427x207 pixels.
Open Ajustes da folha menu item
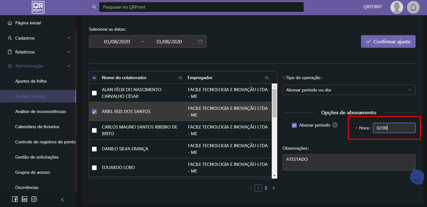tap(31, 81)
